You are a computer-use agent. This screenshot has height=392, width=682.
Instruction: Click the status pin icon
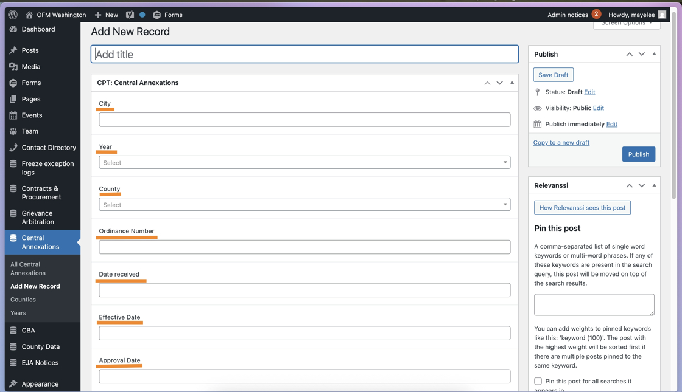pyautogui.click(x=538, y=92)
